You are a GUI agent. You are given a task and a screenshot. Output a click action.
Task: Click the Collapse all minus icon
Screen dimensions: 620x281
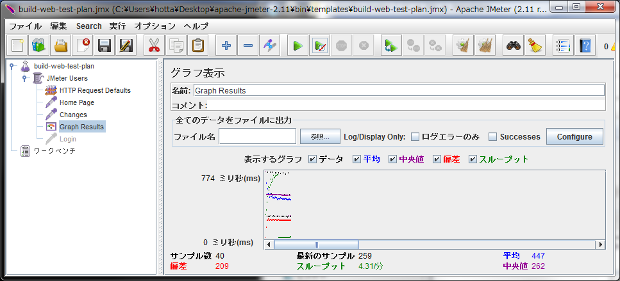[x=248, y=45]
